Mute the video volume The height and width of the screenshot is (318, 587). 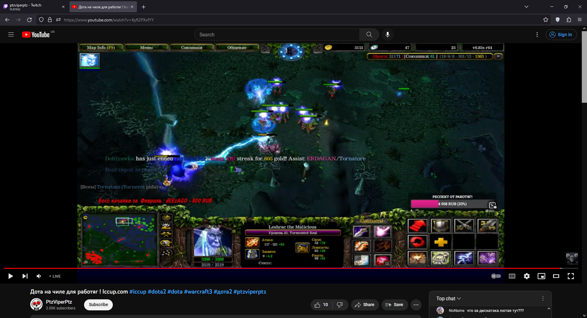(x=39, y=276)
